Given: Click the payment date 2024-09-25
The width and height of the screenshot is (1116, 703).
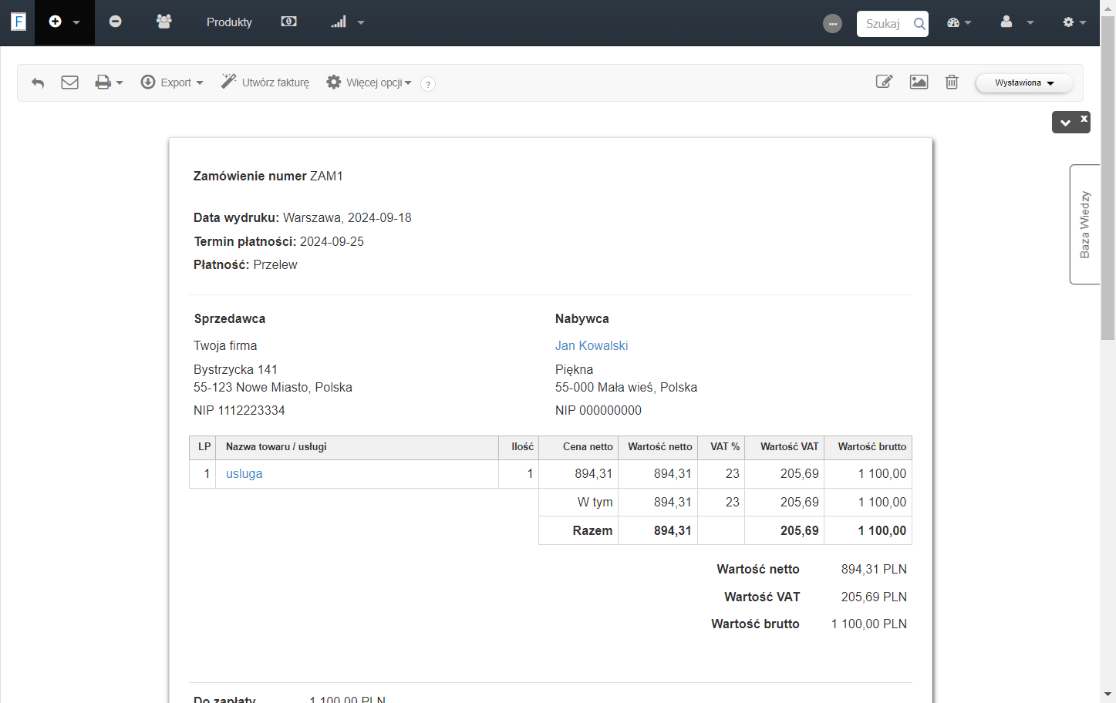Looking at the screenshot, I should point(332,241).
